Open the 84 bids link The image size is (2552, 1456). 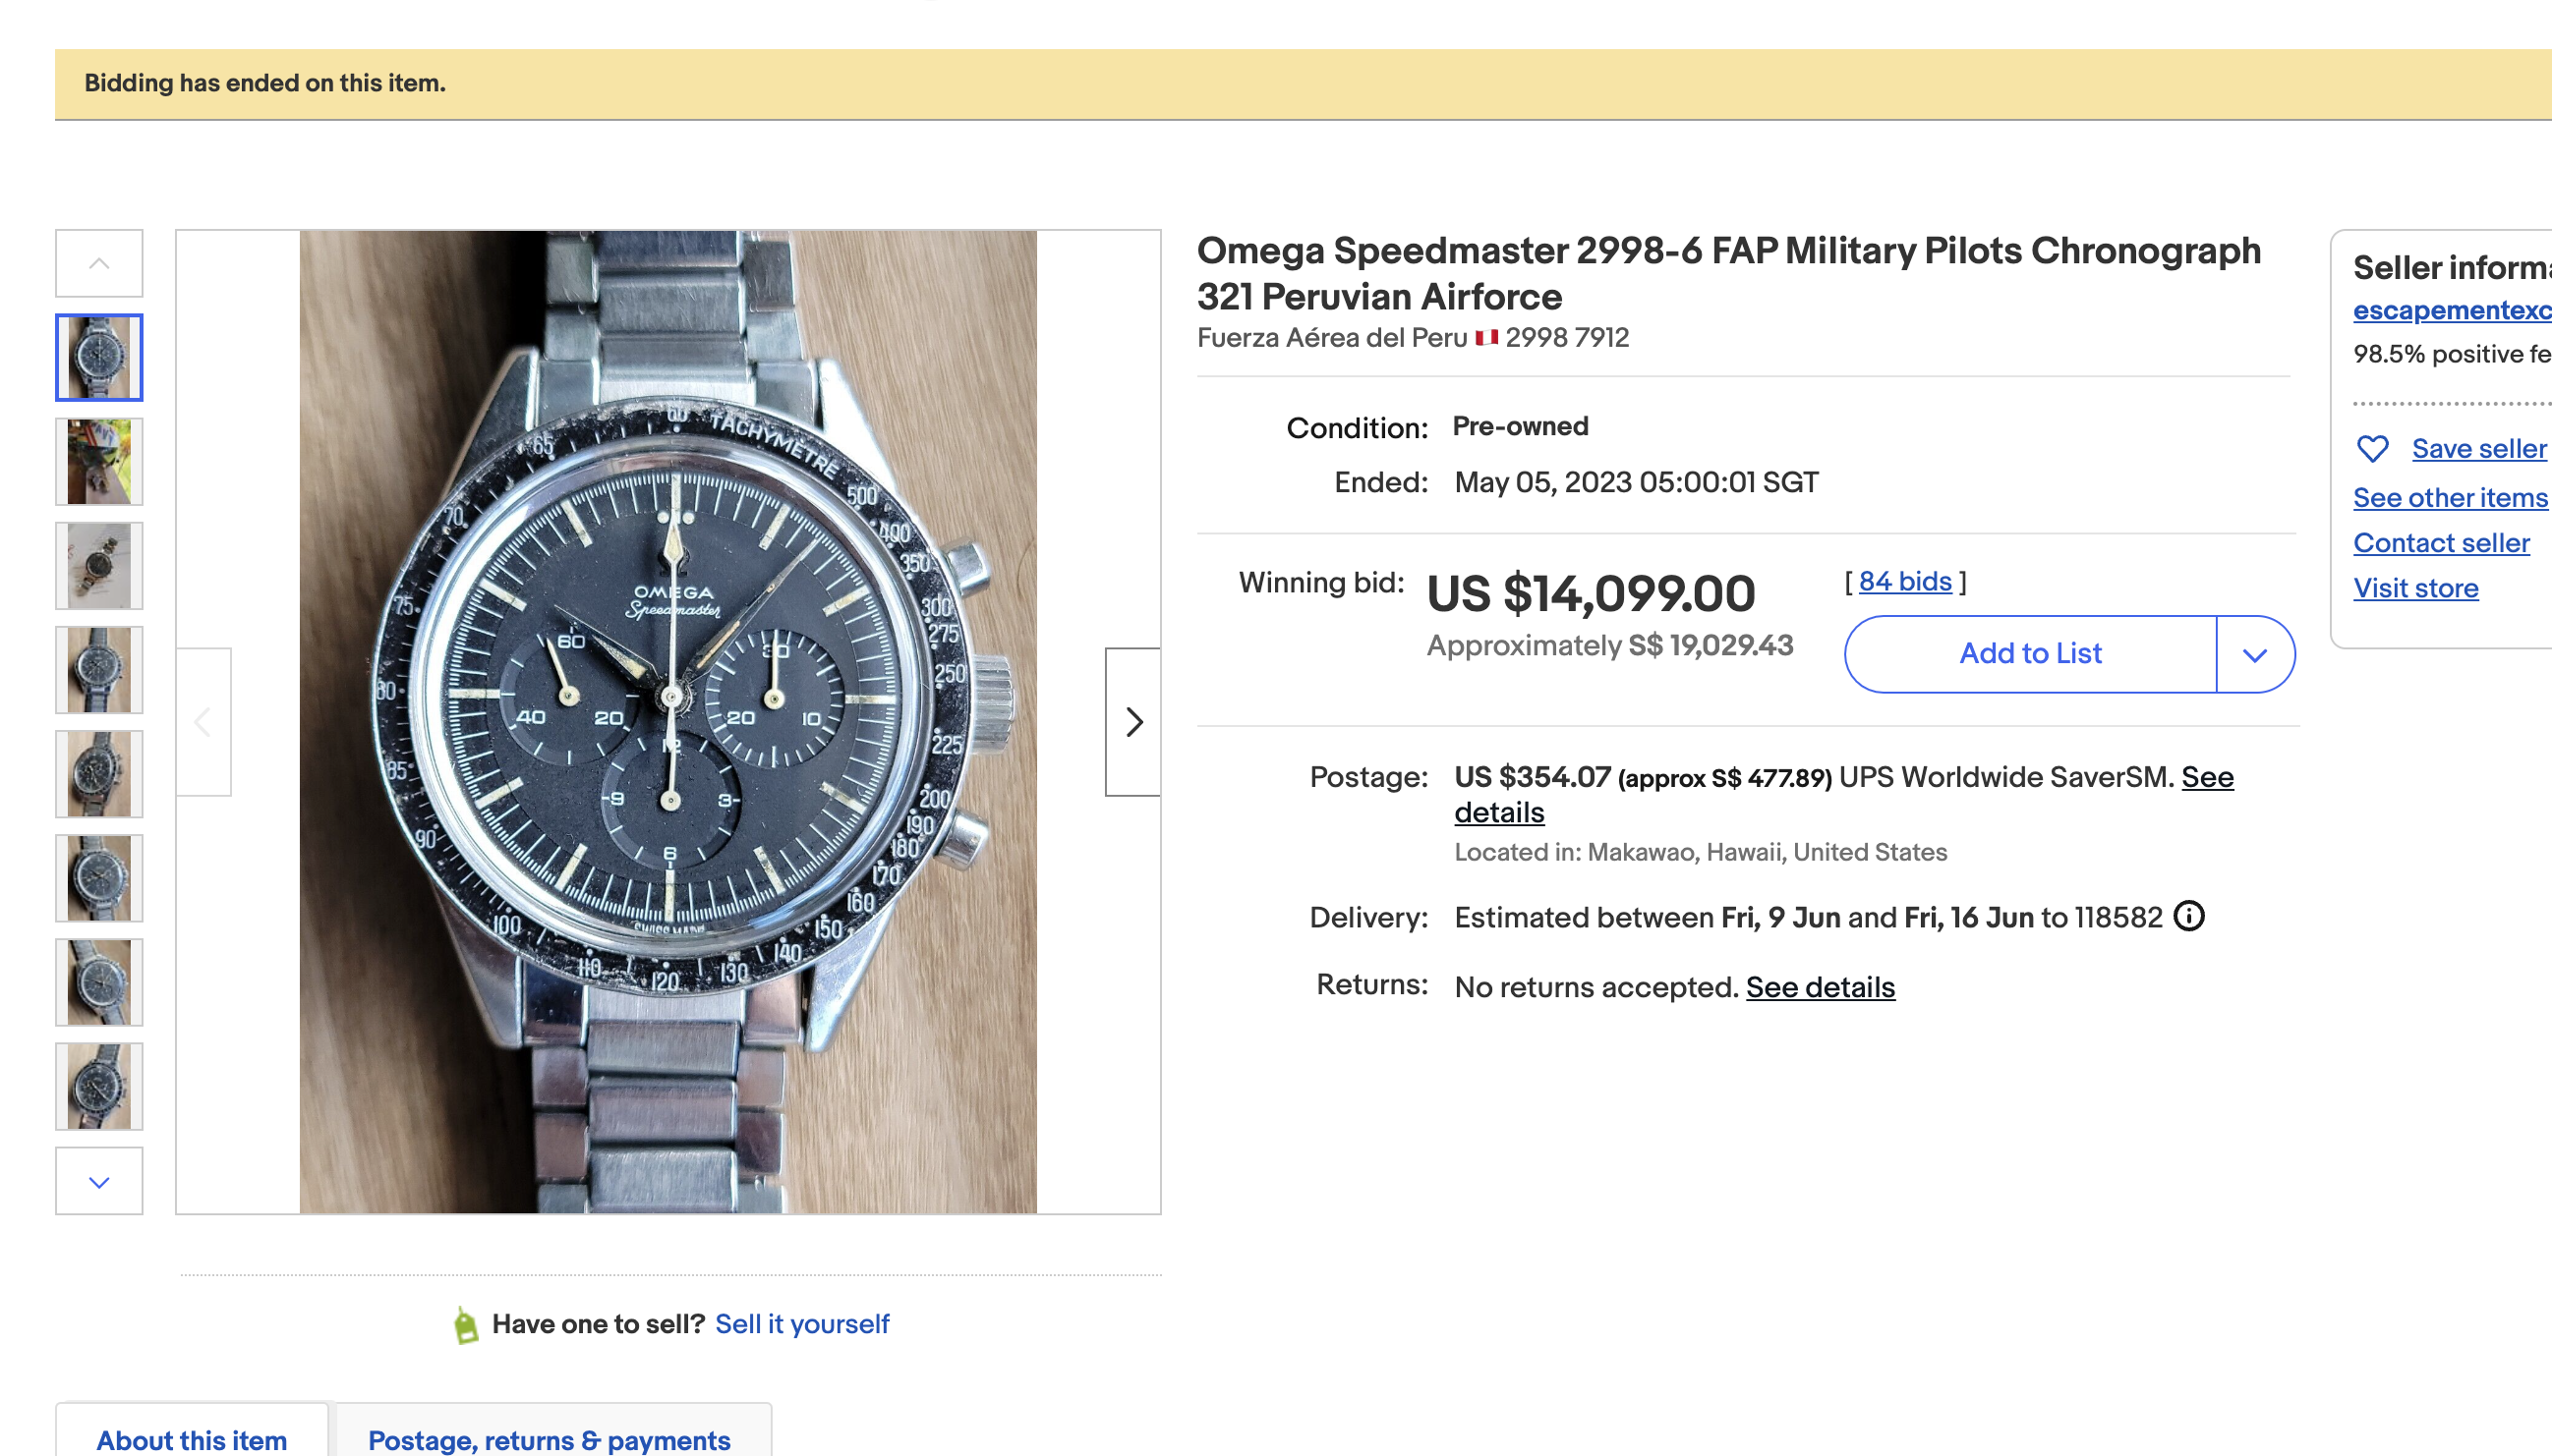pyautogui.click(x=1905, y=582)
